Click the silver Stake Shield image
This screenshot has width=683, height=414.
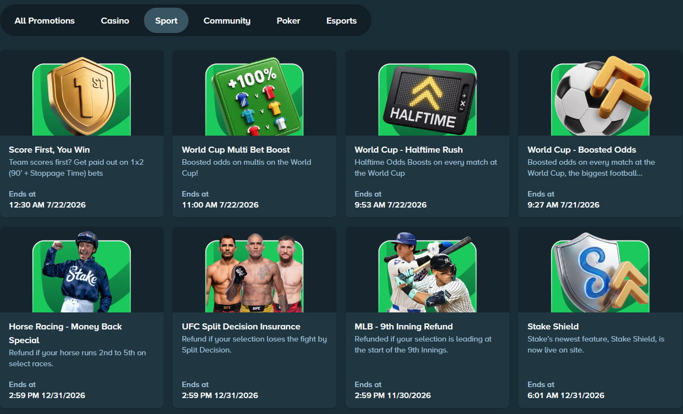(600, 273)
